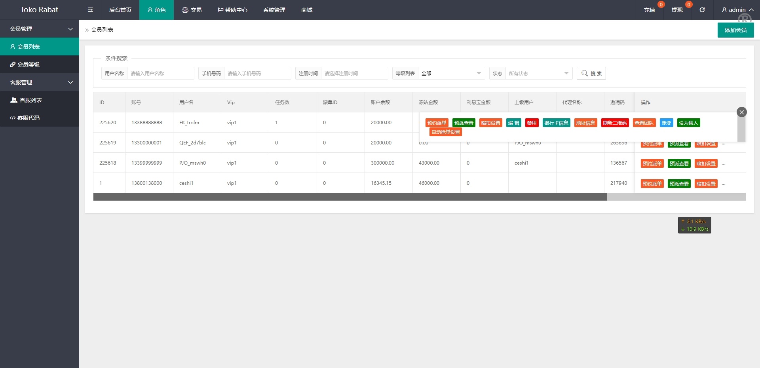Click the 搜索 magnifier button
The width and height of the screenshot is (760, 368).
click(x=591, y=73)
